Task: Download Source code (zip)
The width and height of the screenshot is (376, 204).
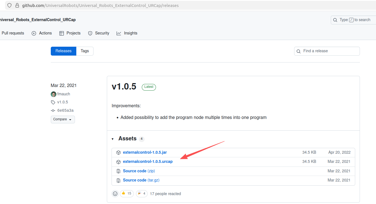Action: pyautogui.click(x=139, y=171)
